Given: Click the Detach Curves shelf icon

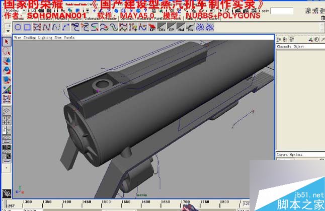Looking at the screenshot, I should click(85, 27).
